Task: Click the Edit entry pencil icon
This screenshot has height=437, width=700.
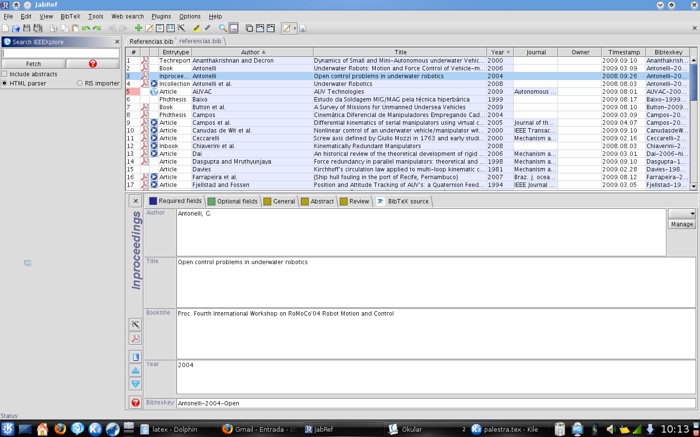Action: [x=149, y=28]
